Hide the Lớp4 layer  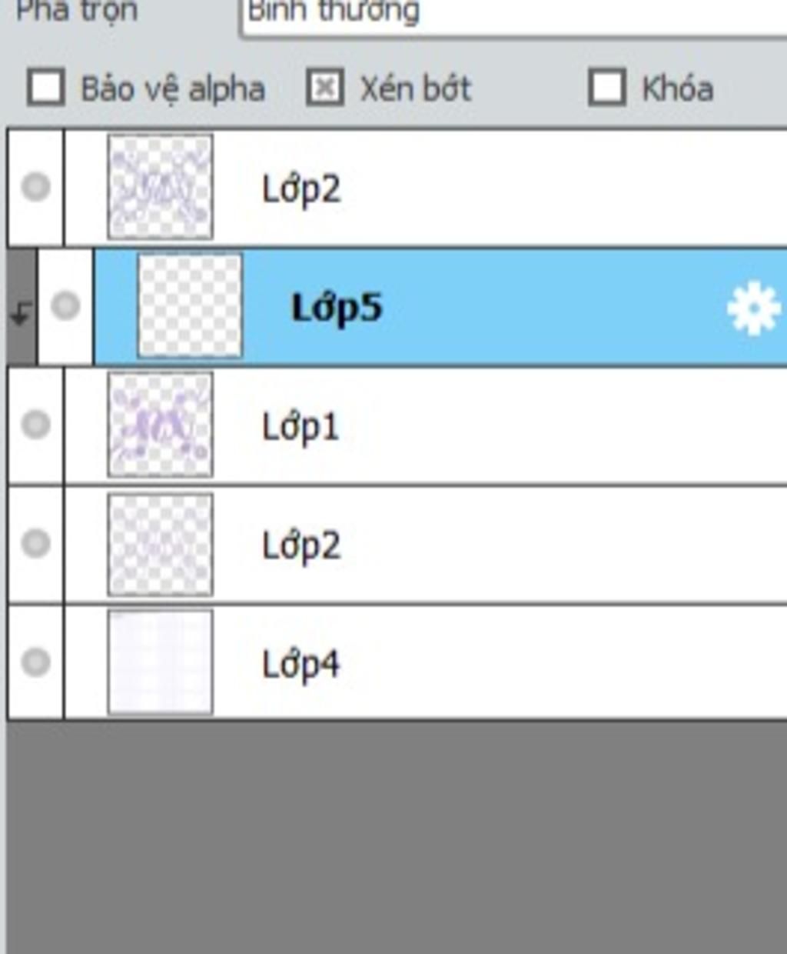36,662
